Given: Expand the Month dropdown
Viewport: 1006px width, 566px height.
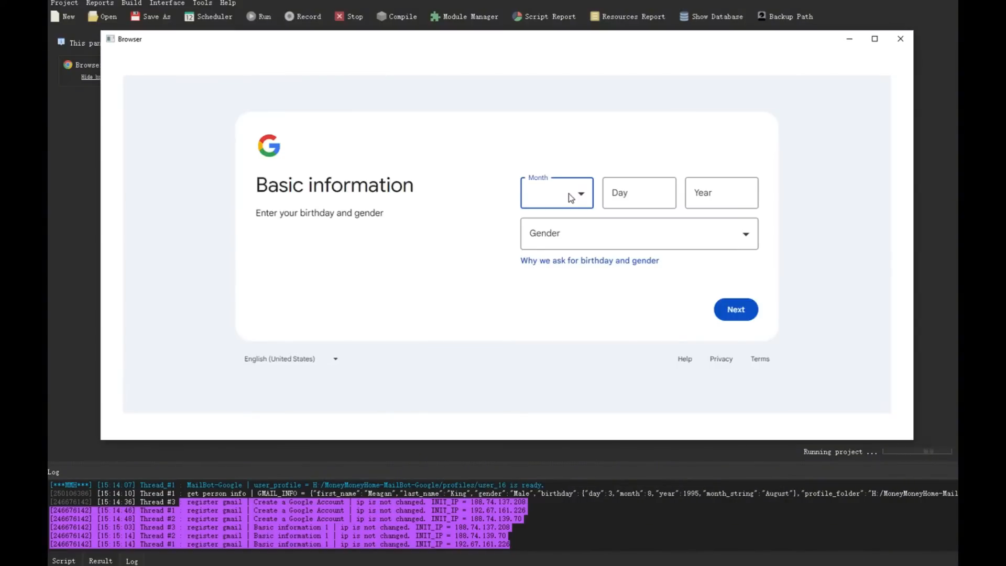Looking at the screenshot, I should pyautogui.click(x=557, y=193).
